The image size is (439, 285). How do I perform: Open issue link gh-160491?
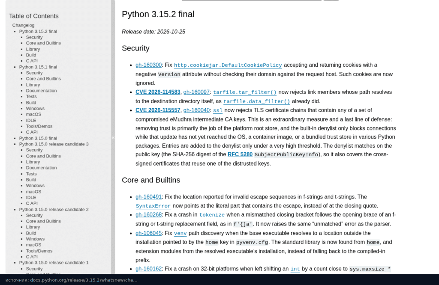pos(148,197)
